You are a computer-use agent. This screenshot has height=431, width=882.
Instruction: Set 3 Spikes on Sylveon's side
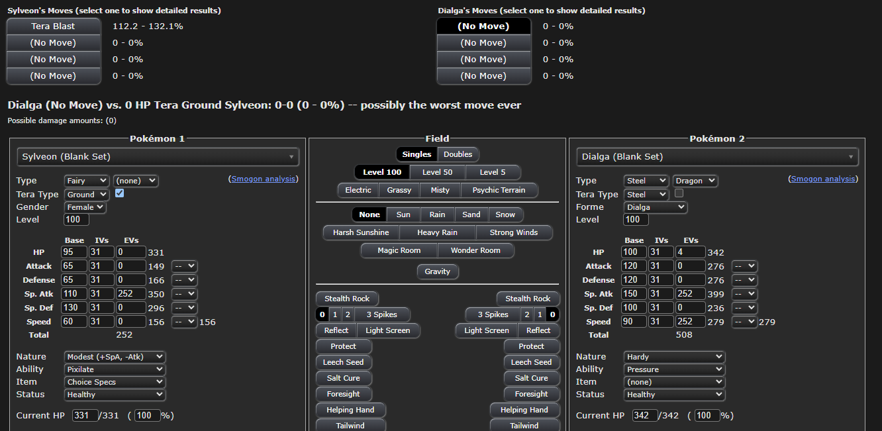click(x=382, y=314)
